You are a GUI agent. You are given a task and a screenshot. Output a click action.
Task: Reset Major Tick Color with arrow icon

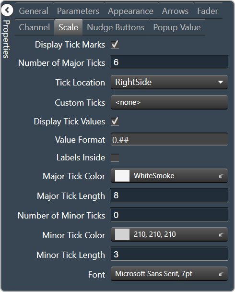pyautogui.click(x=221, y=176)
